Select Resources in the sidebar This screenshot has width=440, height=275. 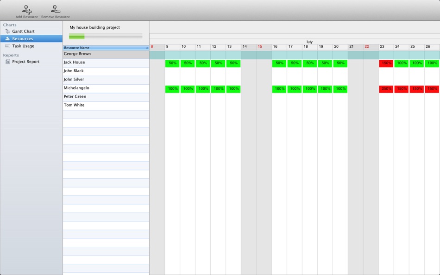[31, 39]
